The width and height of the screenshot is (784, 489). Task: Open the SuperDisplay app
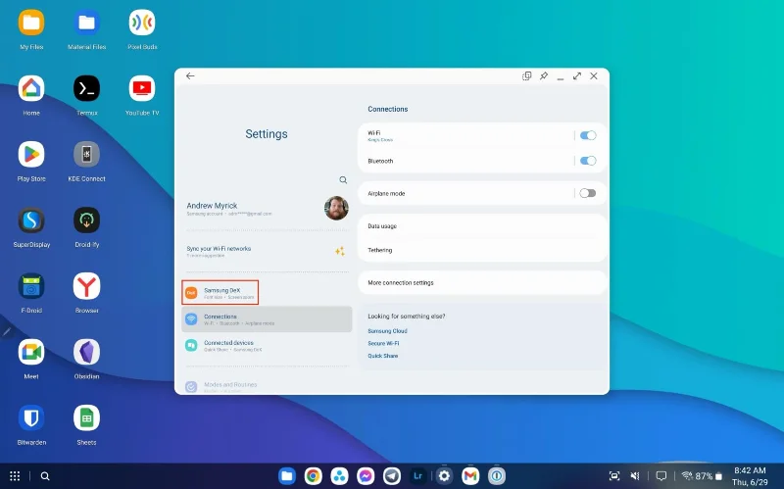point(31,220)
